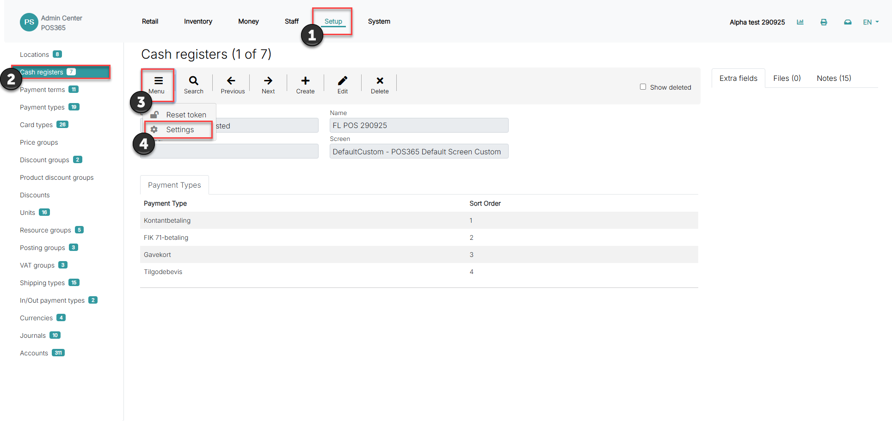Go to Next register arrow
This screenshot has height=421, width=892.
click(x=268, y=81)
